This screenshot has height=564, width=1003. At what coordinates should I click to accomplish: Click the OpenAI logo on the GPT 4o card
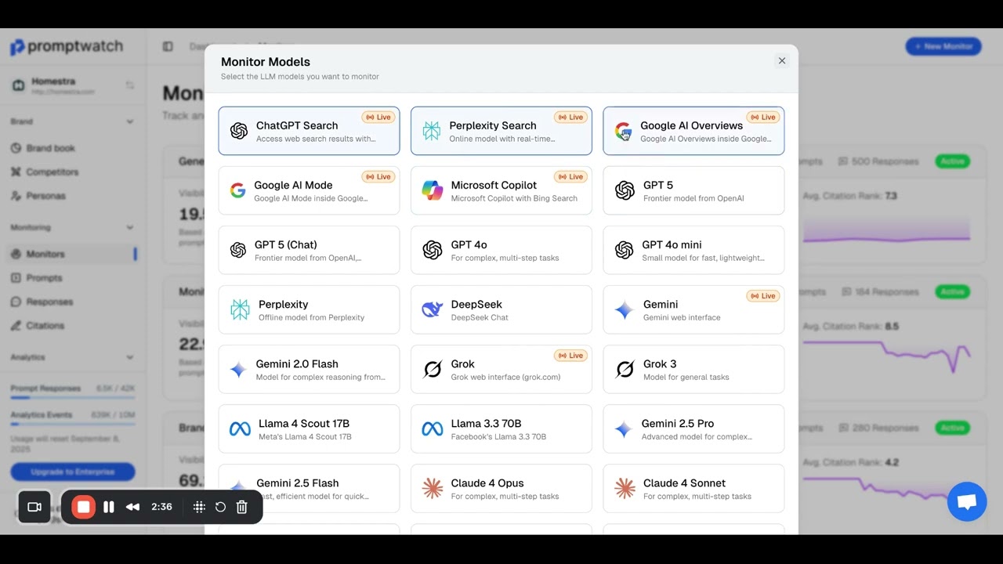click(432, 250)
